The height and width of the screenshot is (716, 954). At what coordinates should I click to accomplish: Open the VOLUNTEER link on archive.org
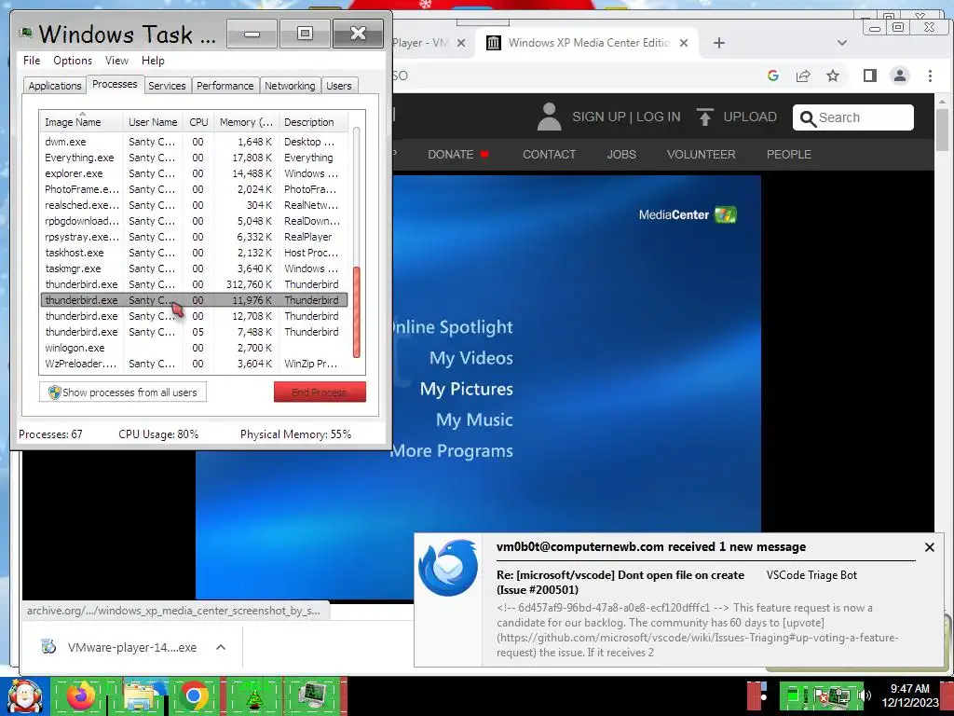tap(701, 154)
